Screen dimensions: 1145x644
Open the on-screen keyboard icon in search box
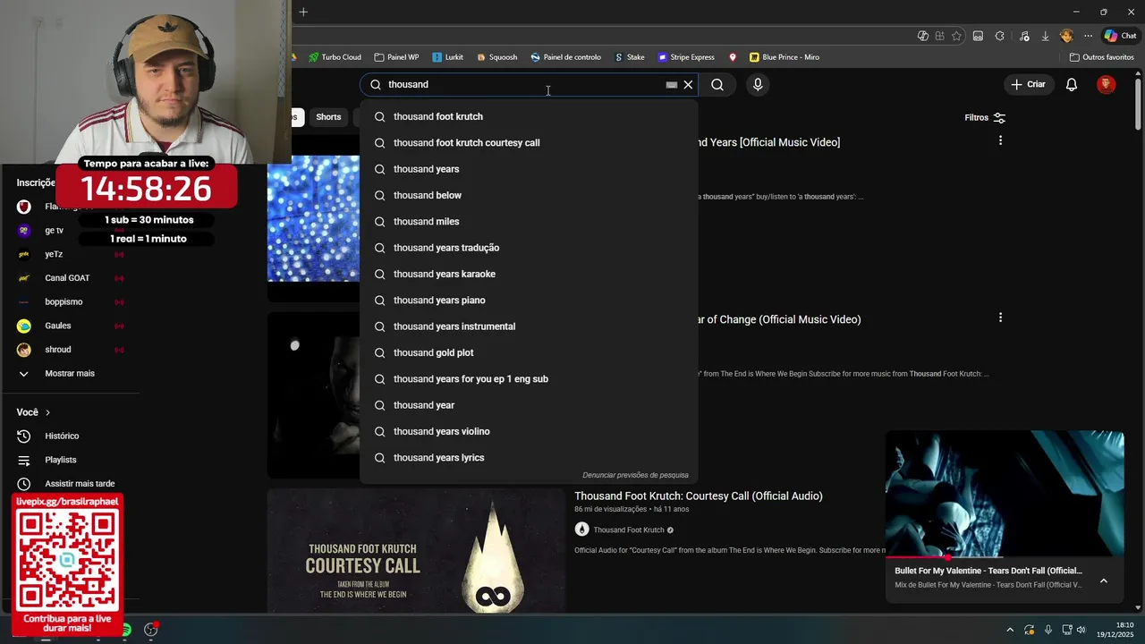coord(671,85)
